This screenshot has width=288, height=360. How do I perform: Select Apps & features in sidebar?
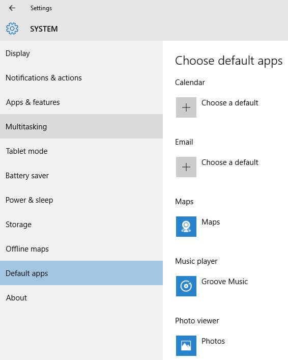click(x=81, y=102)
